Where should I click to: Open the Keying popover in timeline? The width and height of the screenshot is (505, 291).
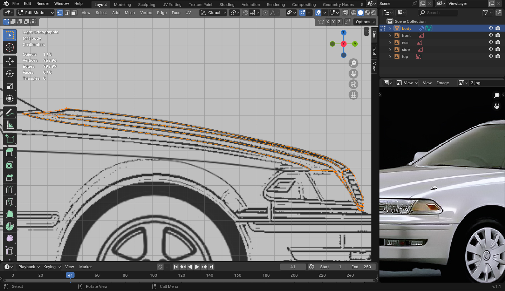(x=52, y=267)
